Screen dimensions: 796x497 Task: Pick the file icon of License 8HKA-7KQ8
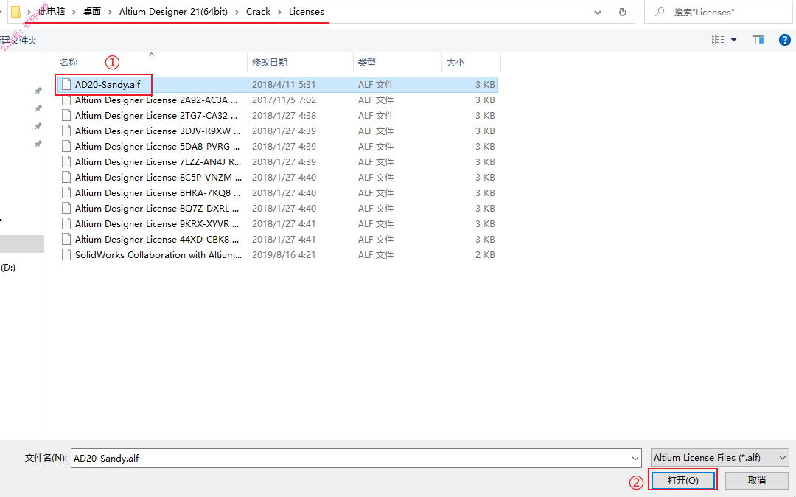coord(66,193)
